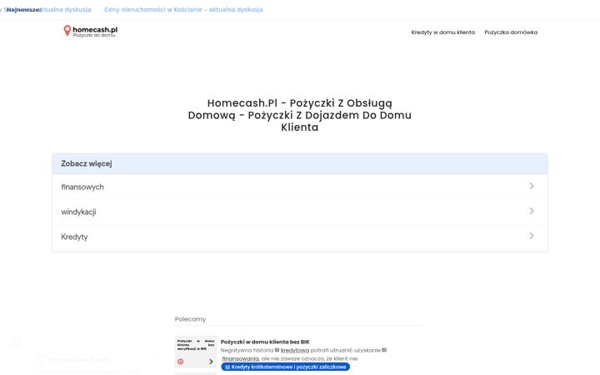The width and height of the screenshot is (600, 375).
Task: Follow the kredytowa inline link
Action: tap(295, 350)
